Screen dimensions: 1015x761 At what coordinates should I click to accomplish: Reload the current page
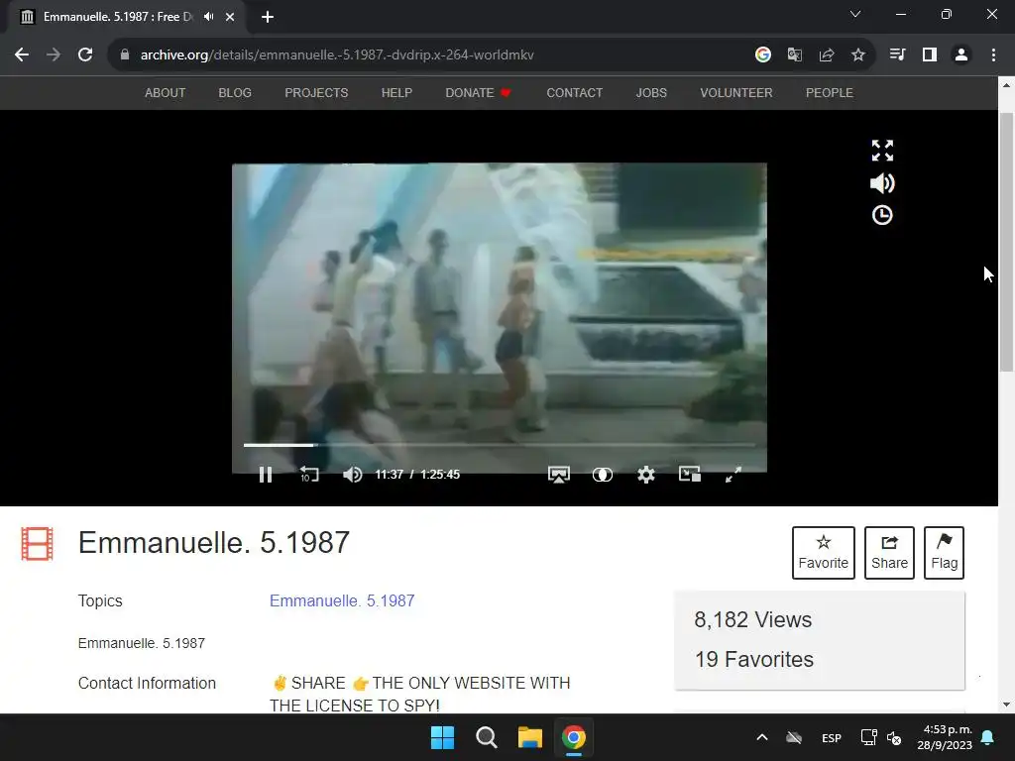tap(85, 55)
